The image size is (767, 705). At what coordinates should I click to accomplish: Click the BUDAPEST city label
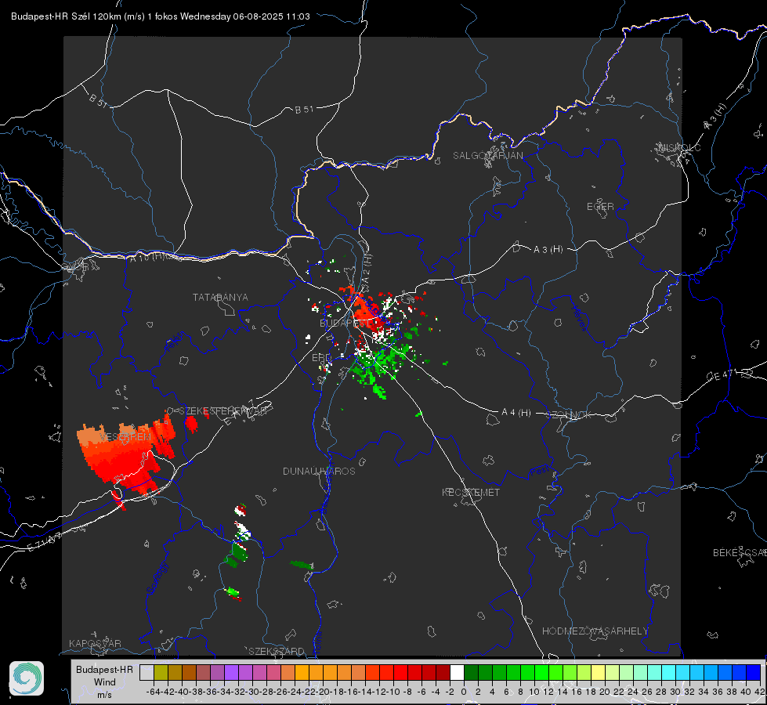point(345,323)
